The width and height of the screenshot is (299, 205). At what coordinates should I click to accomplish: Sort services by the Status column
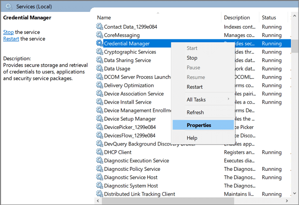click(x=269, y=18)
